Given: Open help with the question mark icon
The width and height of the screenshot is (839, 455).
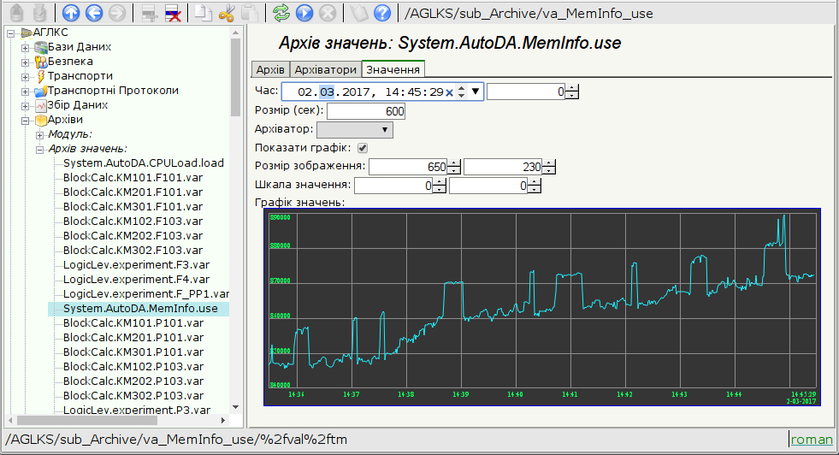Looking at the screenshot, I should point(382,13).
